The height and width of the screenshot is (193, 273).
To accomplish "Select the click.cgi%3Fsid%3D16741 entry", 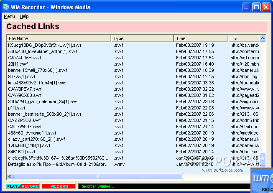I will pyautogui.click(x=58, y=158).
